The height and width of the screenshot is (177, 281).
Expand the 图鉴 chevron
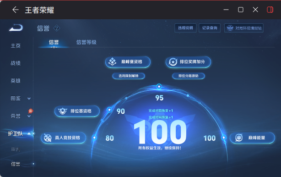[29, 99]
